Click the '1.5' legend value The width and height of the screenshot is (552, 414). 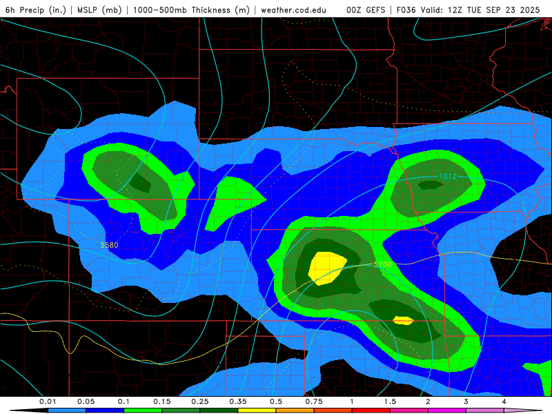[x=390, y=402]
